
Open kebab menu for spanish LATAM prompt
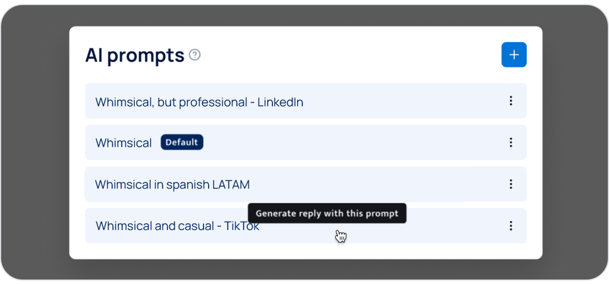(x=511, y=184)
